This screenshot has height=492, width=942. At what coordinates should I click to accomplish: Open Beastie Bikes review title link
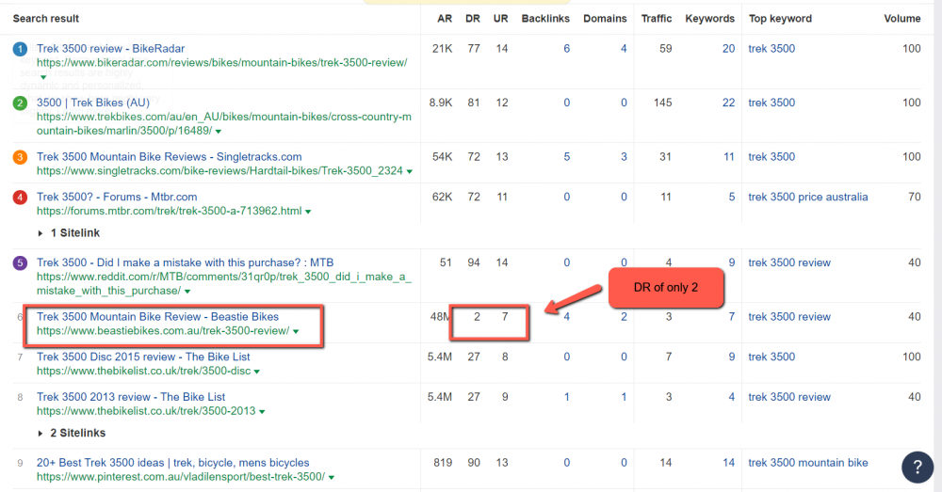point(157,316)
